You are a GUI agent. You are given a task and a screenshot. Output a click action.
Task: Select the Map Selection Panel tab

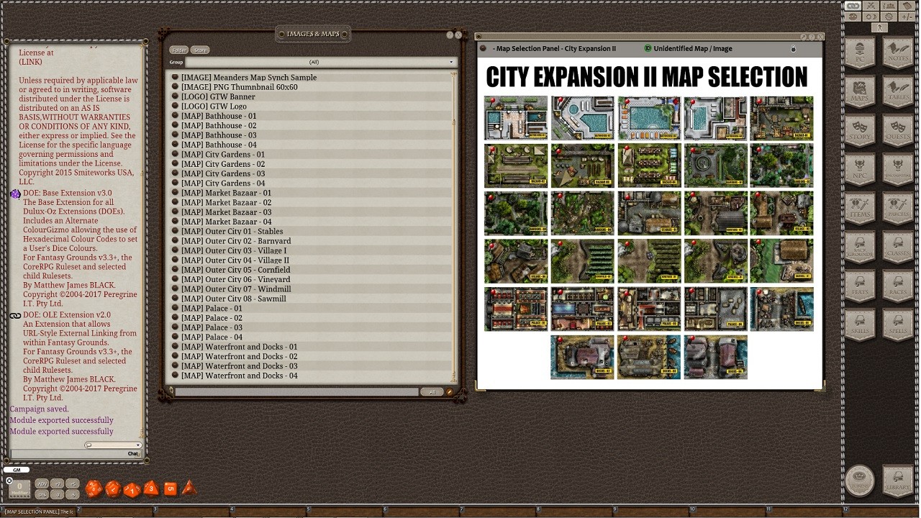click(x=555, y=49)
